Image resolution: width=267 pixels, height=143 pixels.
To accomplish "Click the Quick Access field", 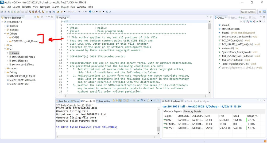I will [x=248, y=12].
